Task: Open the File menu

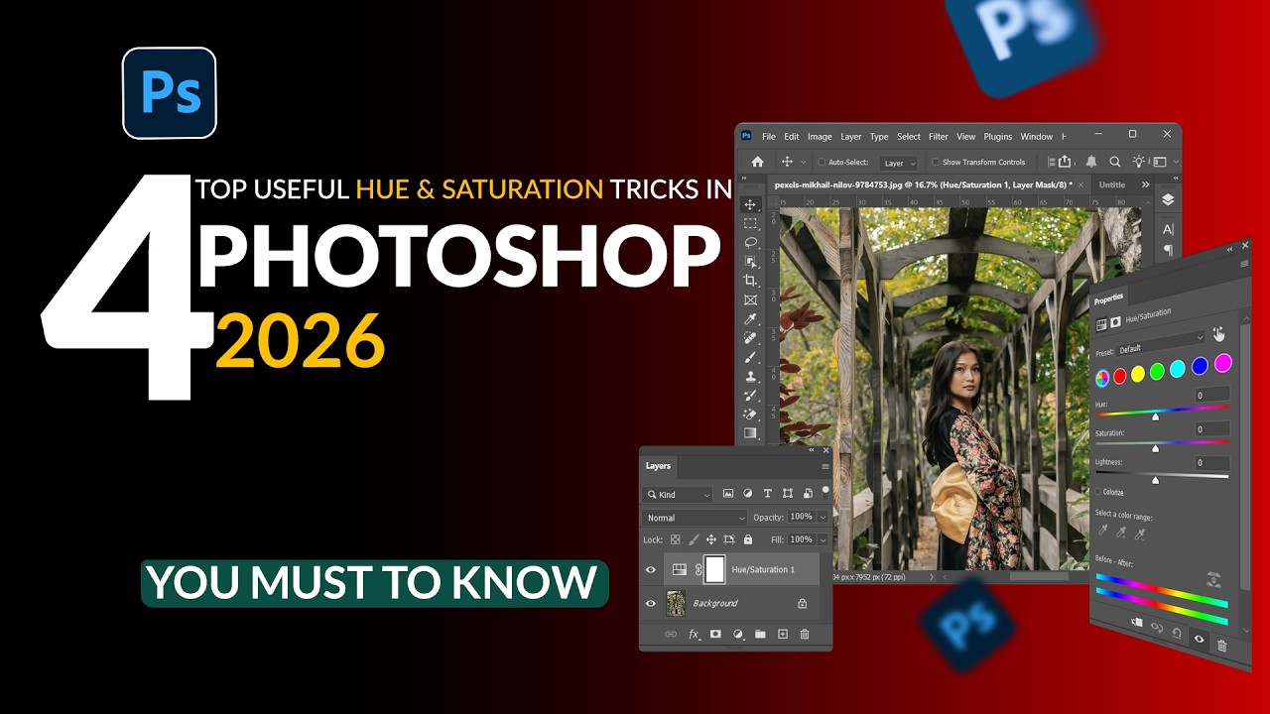Action: [769, 137]
